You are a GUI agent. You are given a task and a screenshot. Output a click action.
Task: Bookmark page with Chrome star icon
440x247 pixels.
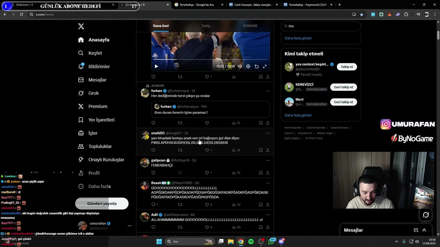(362, 14)
